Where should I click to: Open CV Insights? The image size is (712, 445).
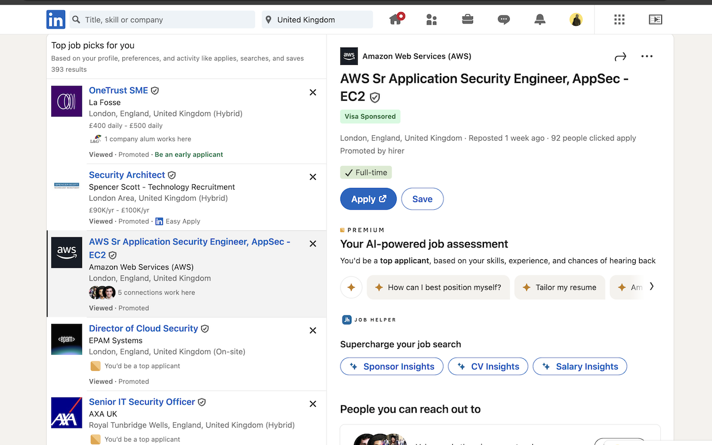488,367
